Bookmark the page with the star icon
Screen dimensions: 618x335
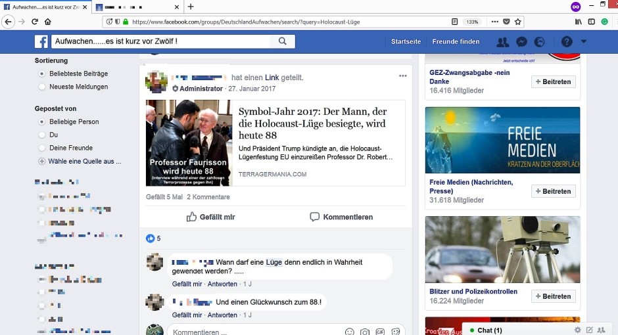click(x=518, y=22)
